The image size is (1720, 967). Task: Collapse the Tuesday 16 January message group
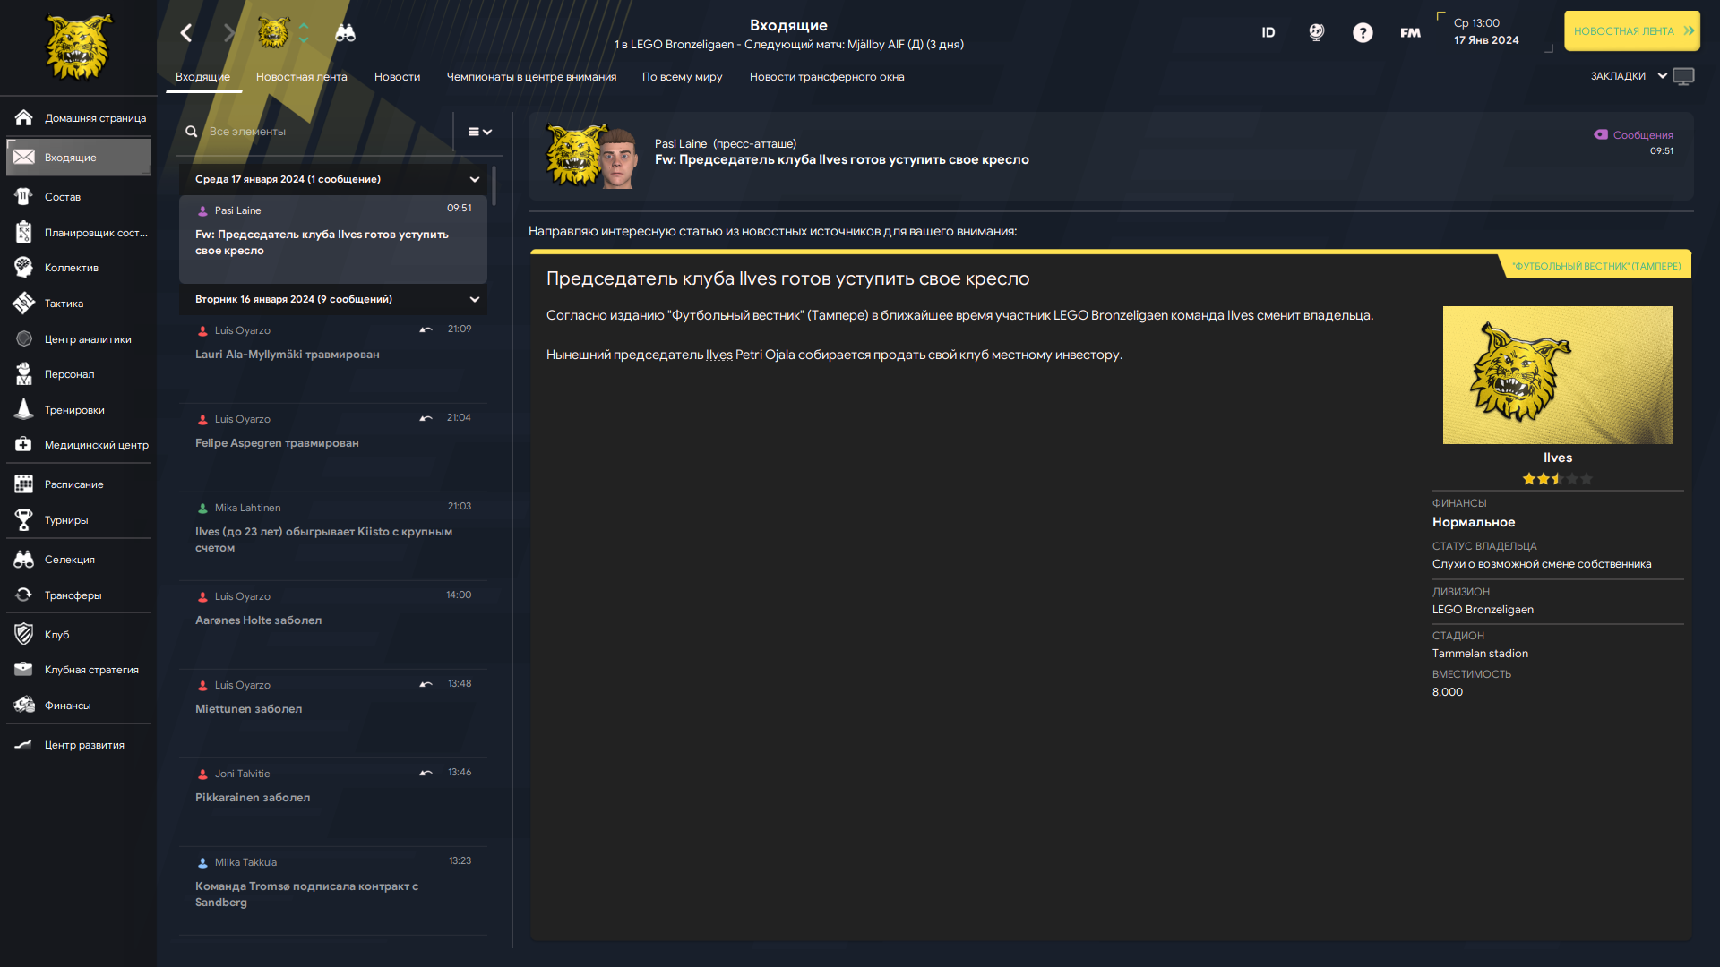pos(475,299)
